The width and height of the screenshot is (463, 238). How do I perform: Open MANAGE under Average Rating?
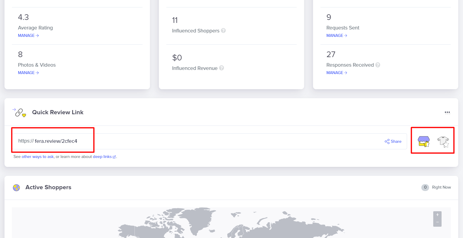click(28, 35)
